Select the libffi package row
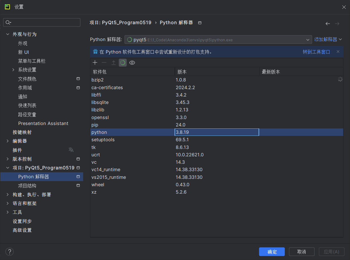 coord(217,95)
